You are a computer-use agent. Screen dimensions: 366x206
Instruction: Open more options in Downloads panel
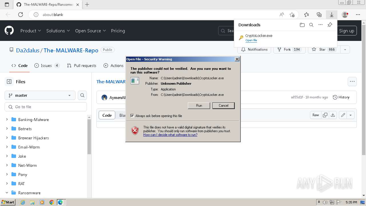pos(321,25)
